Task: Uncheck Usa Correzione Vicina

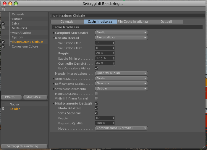Action: pos(96,68)
